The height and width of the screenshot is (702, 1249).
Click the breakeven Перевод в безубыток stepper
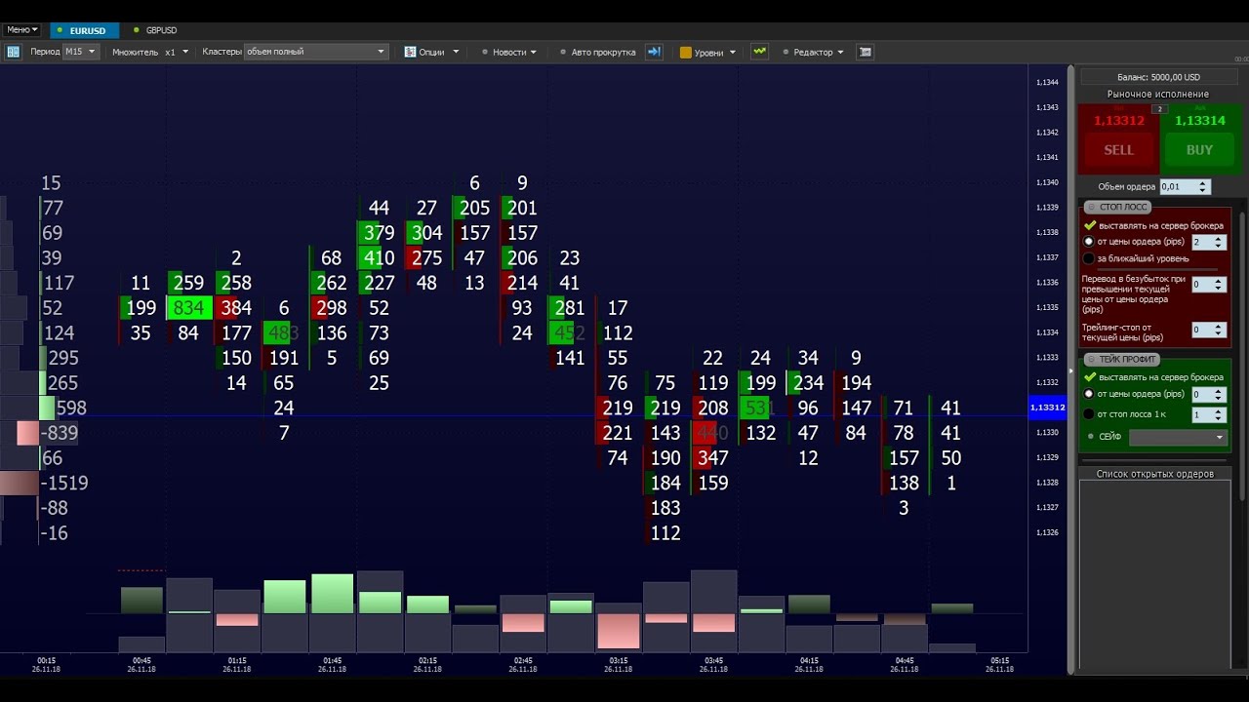pos(1220,285)
